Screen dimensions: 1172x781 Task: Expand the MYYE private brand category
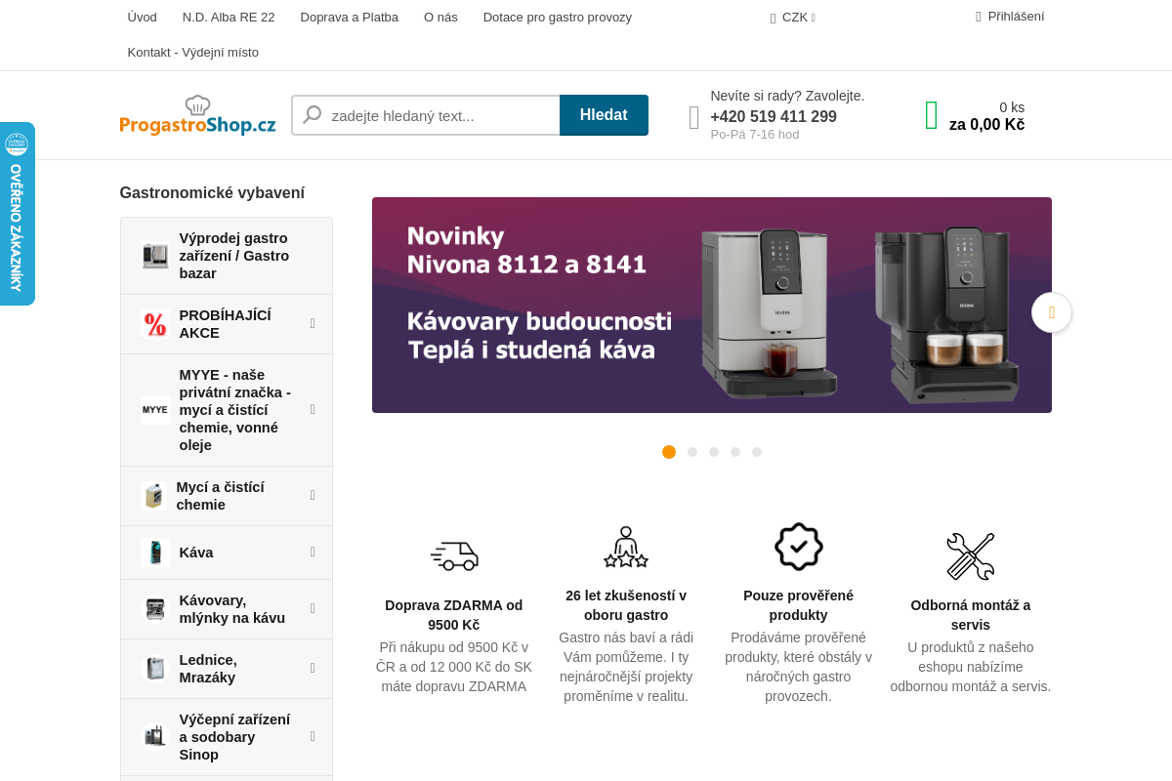313,409
